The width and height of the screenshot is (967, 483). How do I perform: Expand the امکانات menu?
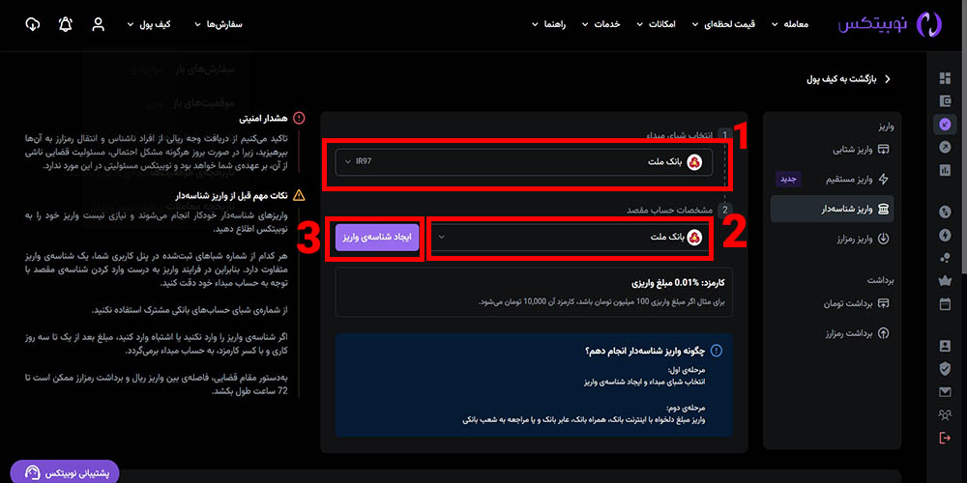[657, 25]
